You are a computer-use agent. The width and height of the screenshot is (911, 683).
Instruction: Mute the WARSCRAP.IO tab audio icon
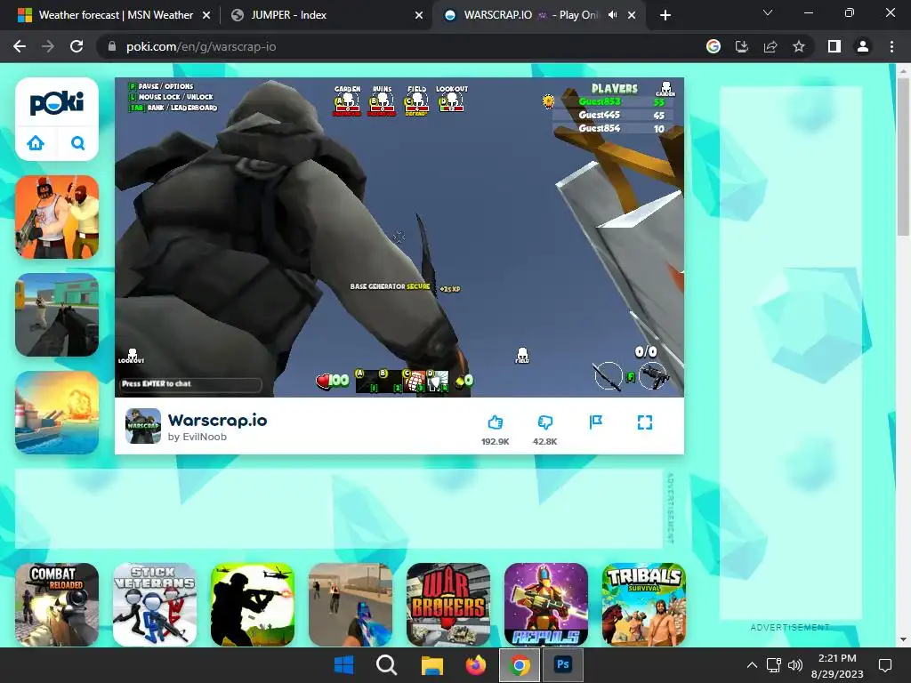tap(612, 15)
